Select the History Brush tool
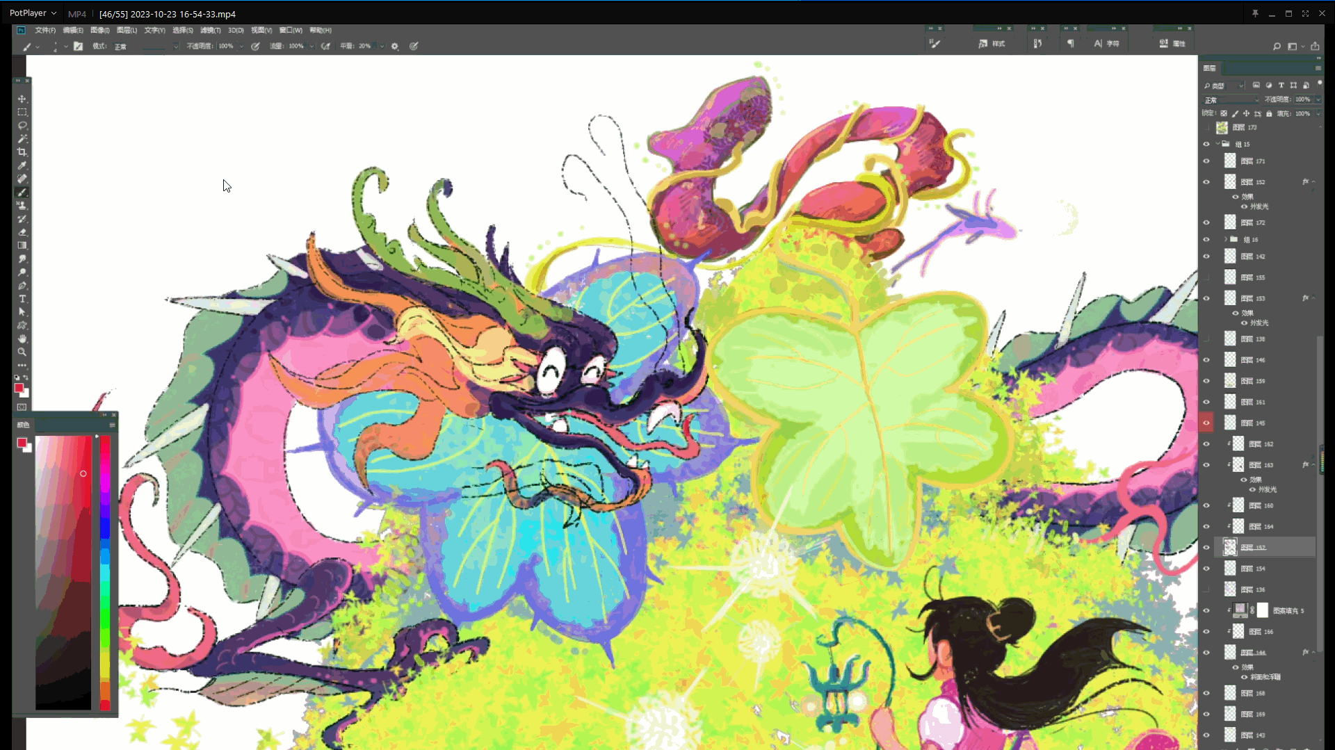 22,219
